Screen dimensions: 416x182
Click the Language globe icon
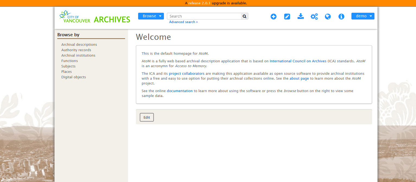click(328, 17)
